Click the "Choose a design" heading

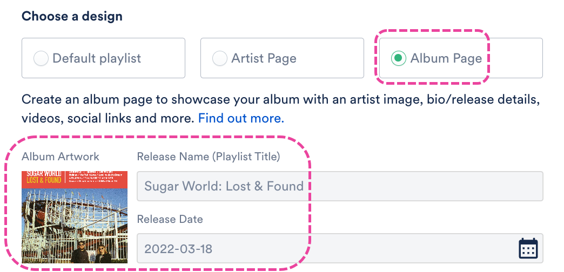[72, 16]
